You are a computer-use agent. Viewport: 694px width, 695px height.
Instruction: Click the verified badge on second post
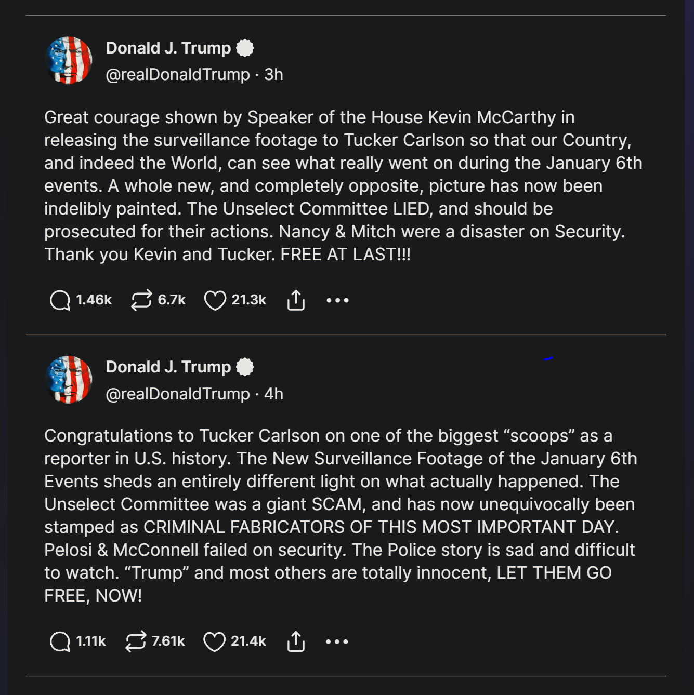(245, 367)
